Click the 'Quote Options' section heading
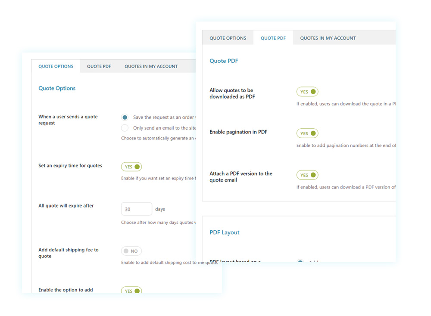Viewport: 431px width, 316px height. pyautogui.click(x=57, y=88)
